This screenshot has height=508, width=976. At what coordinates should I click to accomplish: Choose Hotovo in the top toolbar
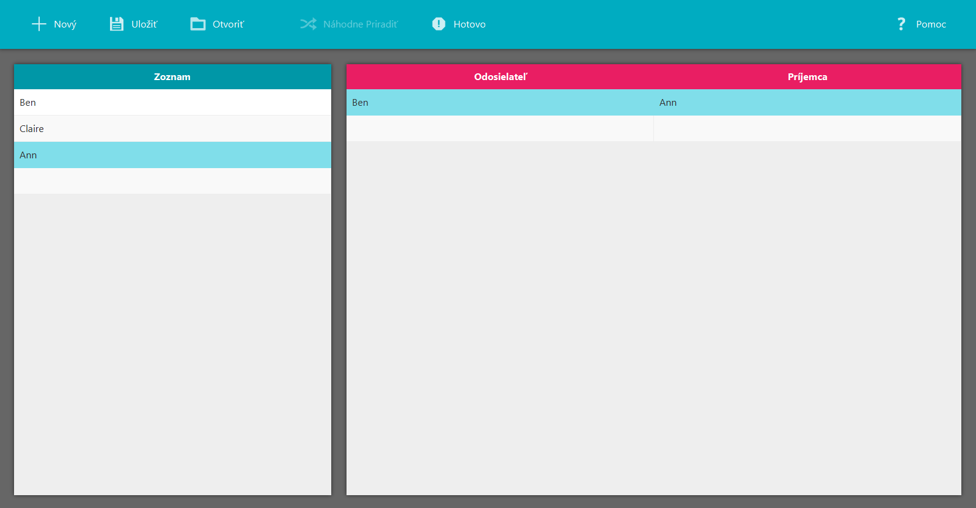(469, 24)
